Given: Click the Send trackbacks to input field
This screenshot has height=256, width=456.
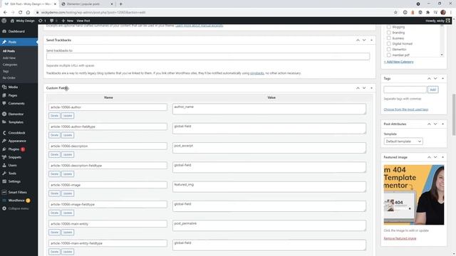Looking at the screenshot, I should pos(208,56).
